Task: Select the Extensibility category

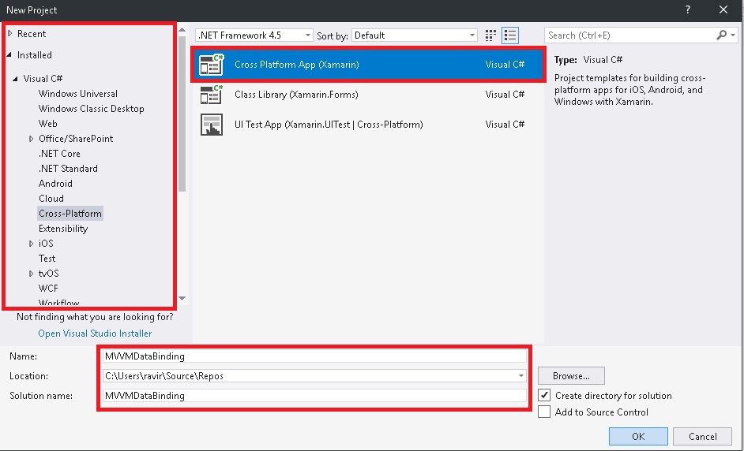Action: point(63,229)
